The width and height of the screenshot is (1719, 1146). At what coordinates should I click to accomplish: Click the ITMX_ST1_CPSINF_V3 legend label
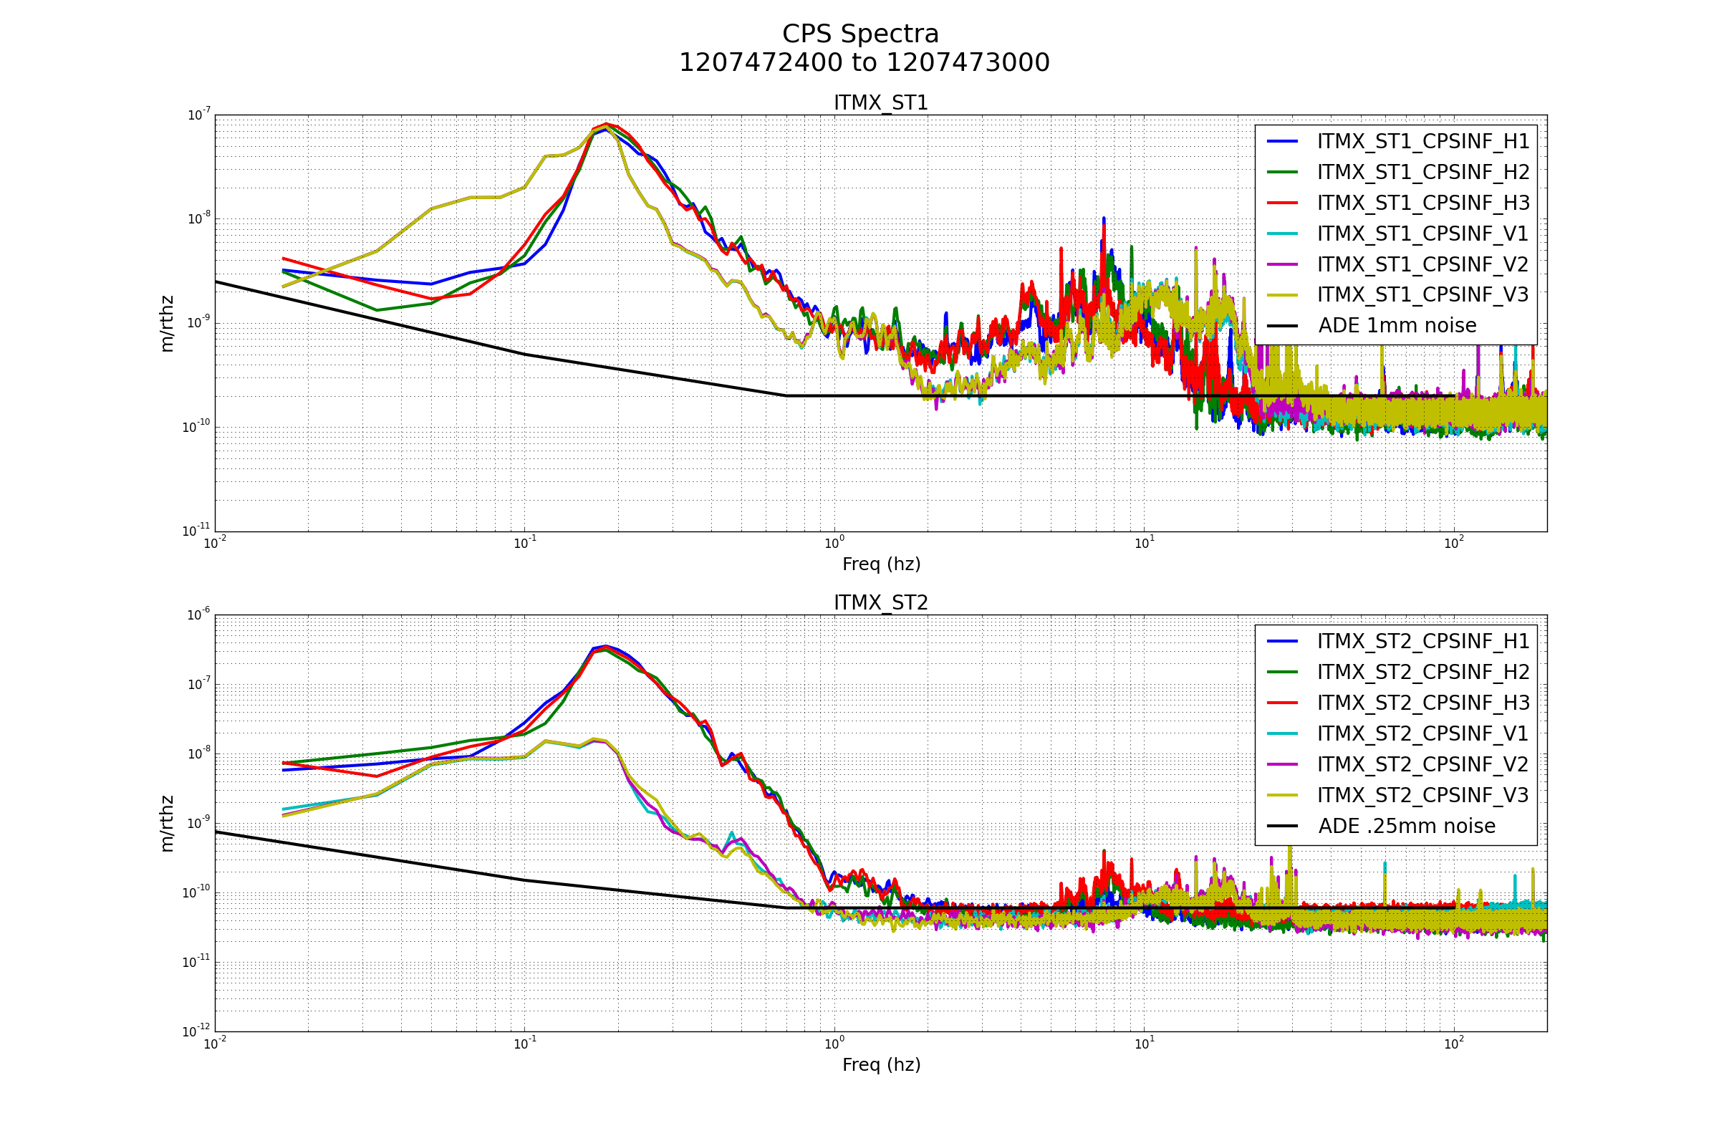coord(1422,295)
